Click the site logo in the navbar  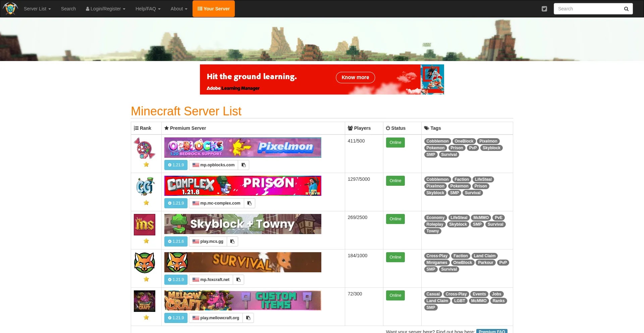coord(10,9)
